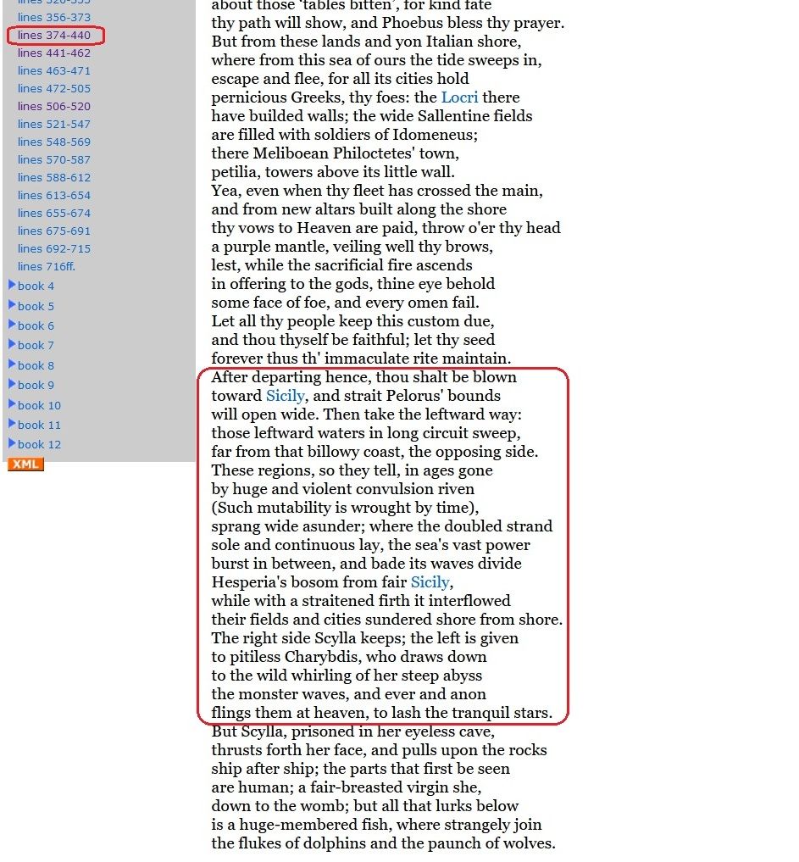The width and height of the screenshot is (799, 862).
Task: Click the line 'flings them at heaven, to lash the tranquil stars.'
Action: coord(382,713)
